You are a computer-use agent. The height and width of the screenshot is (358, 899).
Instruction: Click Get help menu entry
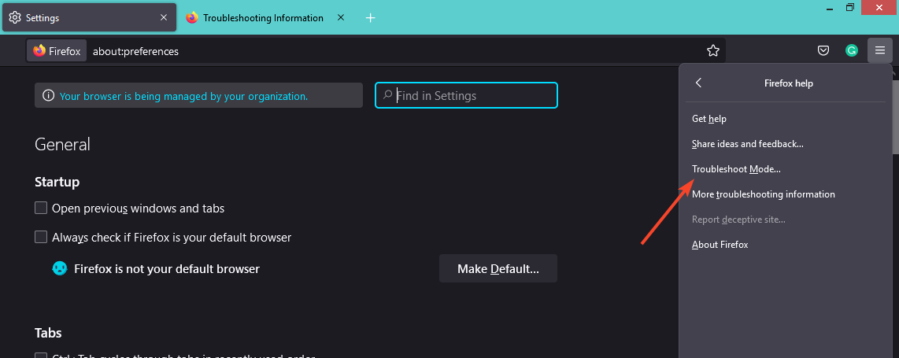tap(708, 119)
